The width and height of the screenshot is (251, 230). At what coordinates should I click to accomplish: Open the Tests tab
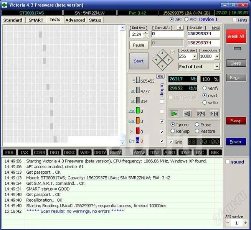coord(55,20)
